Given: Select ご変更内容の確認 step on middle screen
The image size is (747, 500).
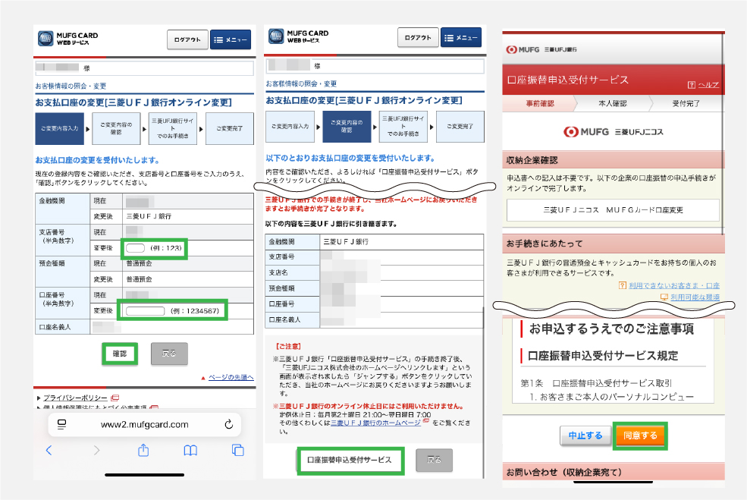Looking at the screenshot, I should click(347, 126).
